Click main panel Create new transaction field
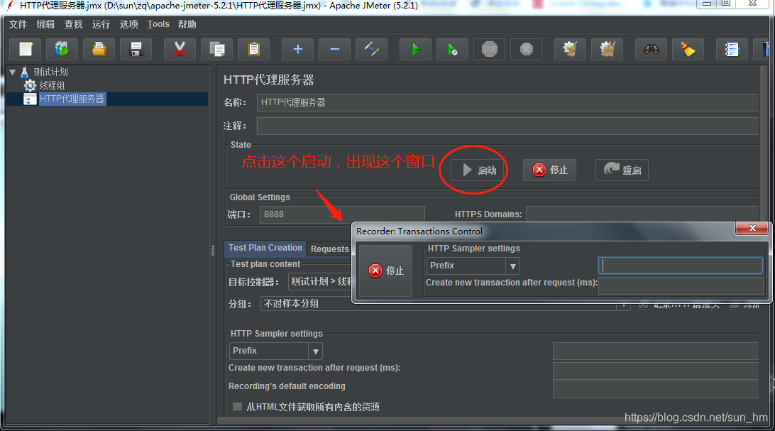Viewport: 775px width, 431px height. click(x=655, y=370)
